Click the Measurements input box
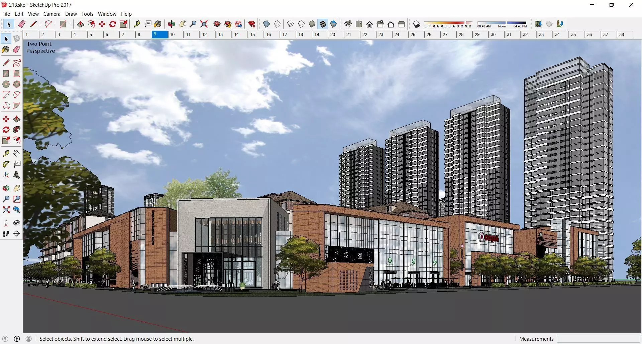Image resolution: width=642 pixels, height=344 pixels. [x=598, y=339]
